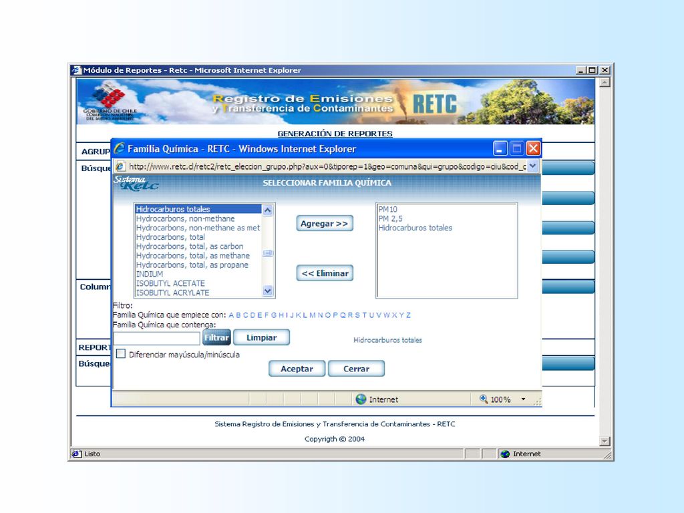Select Hydrocarbons, total, as carbon item

(x=198, y=246)
